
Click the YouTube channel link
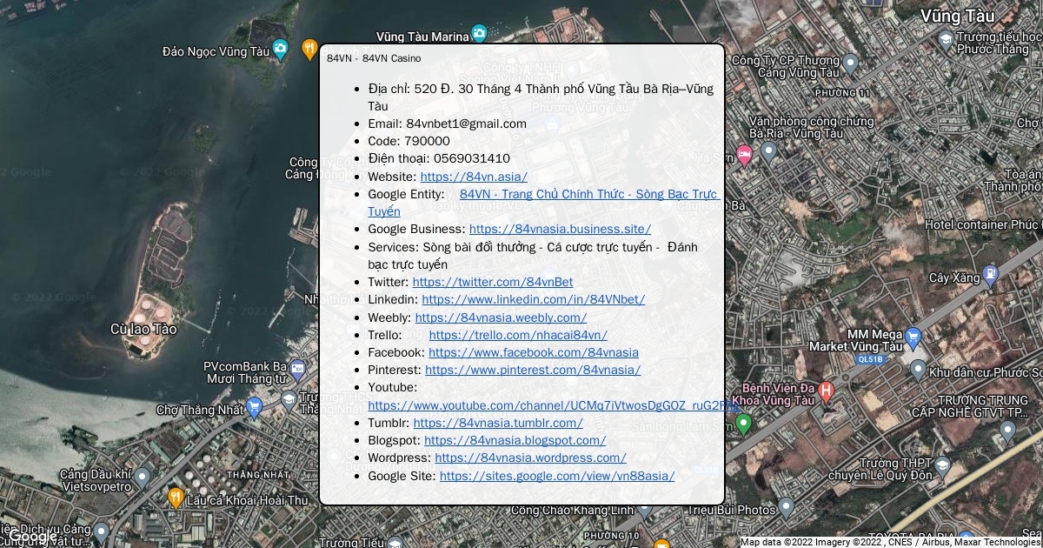548,405
